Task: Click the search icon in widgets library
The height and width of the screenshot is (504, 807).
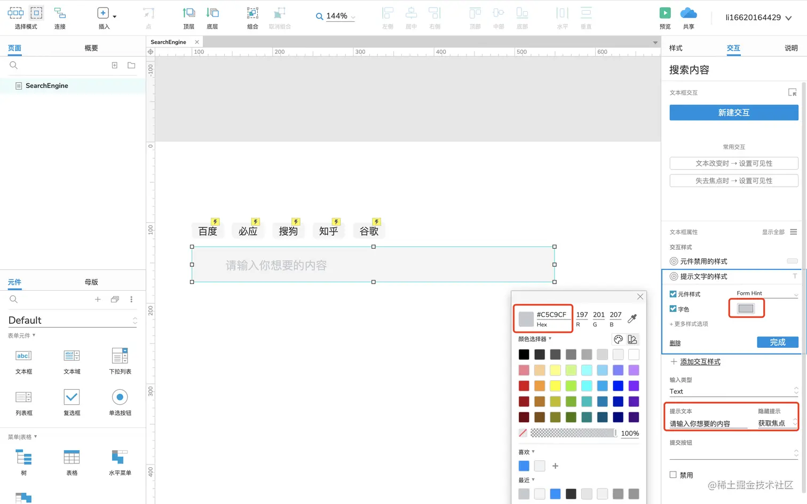Action: [14, 299]
